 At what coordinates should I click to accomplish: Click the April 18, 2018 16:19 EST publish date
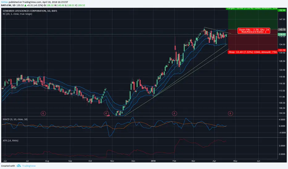coord(55,2)
